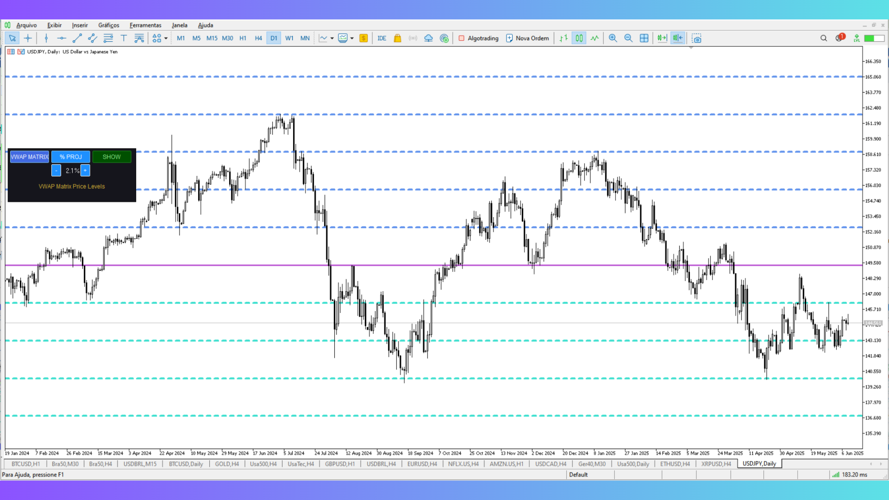Screen dimensions: 889x500
Task: Open the IDE MetaEditor
Action: (382, 38)
